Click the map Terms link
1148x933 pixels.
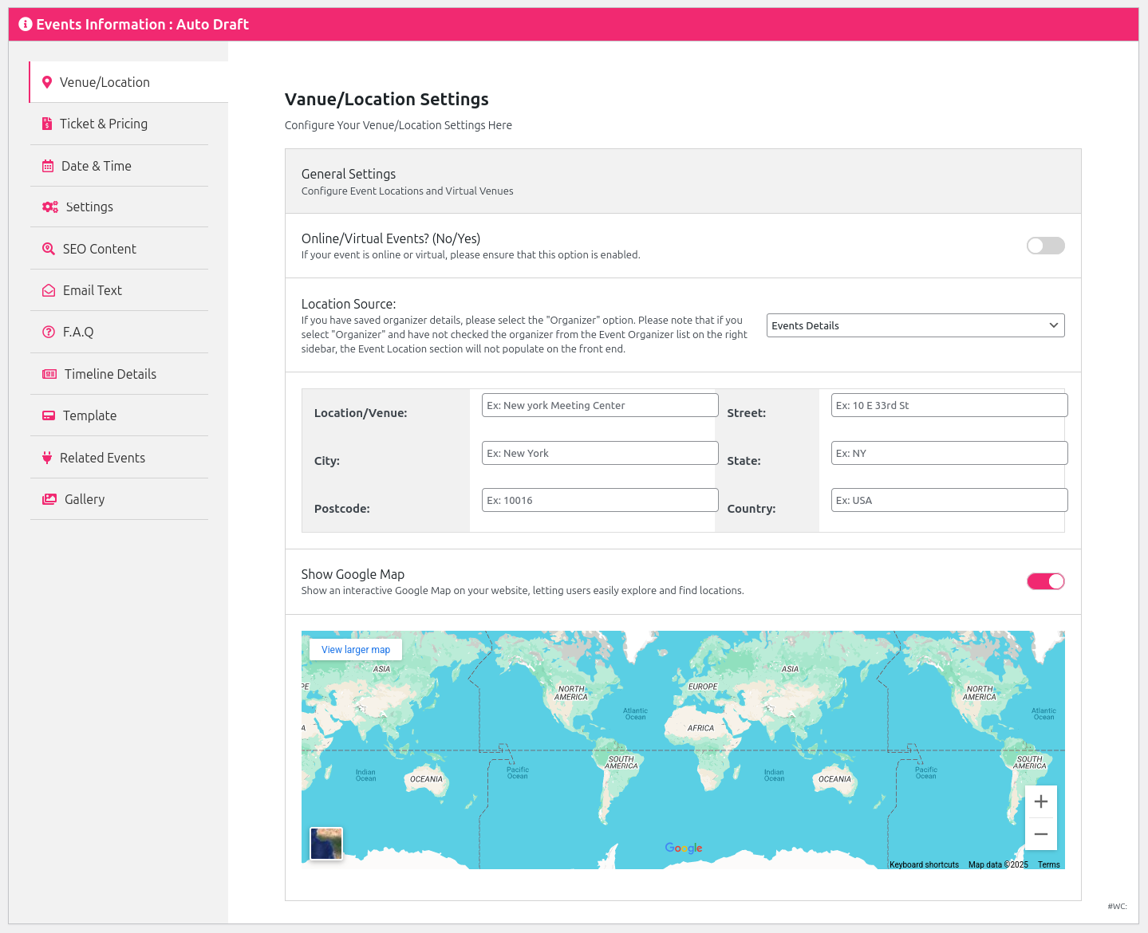coord(1048,864)
